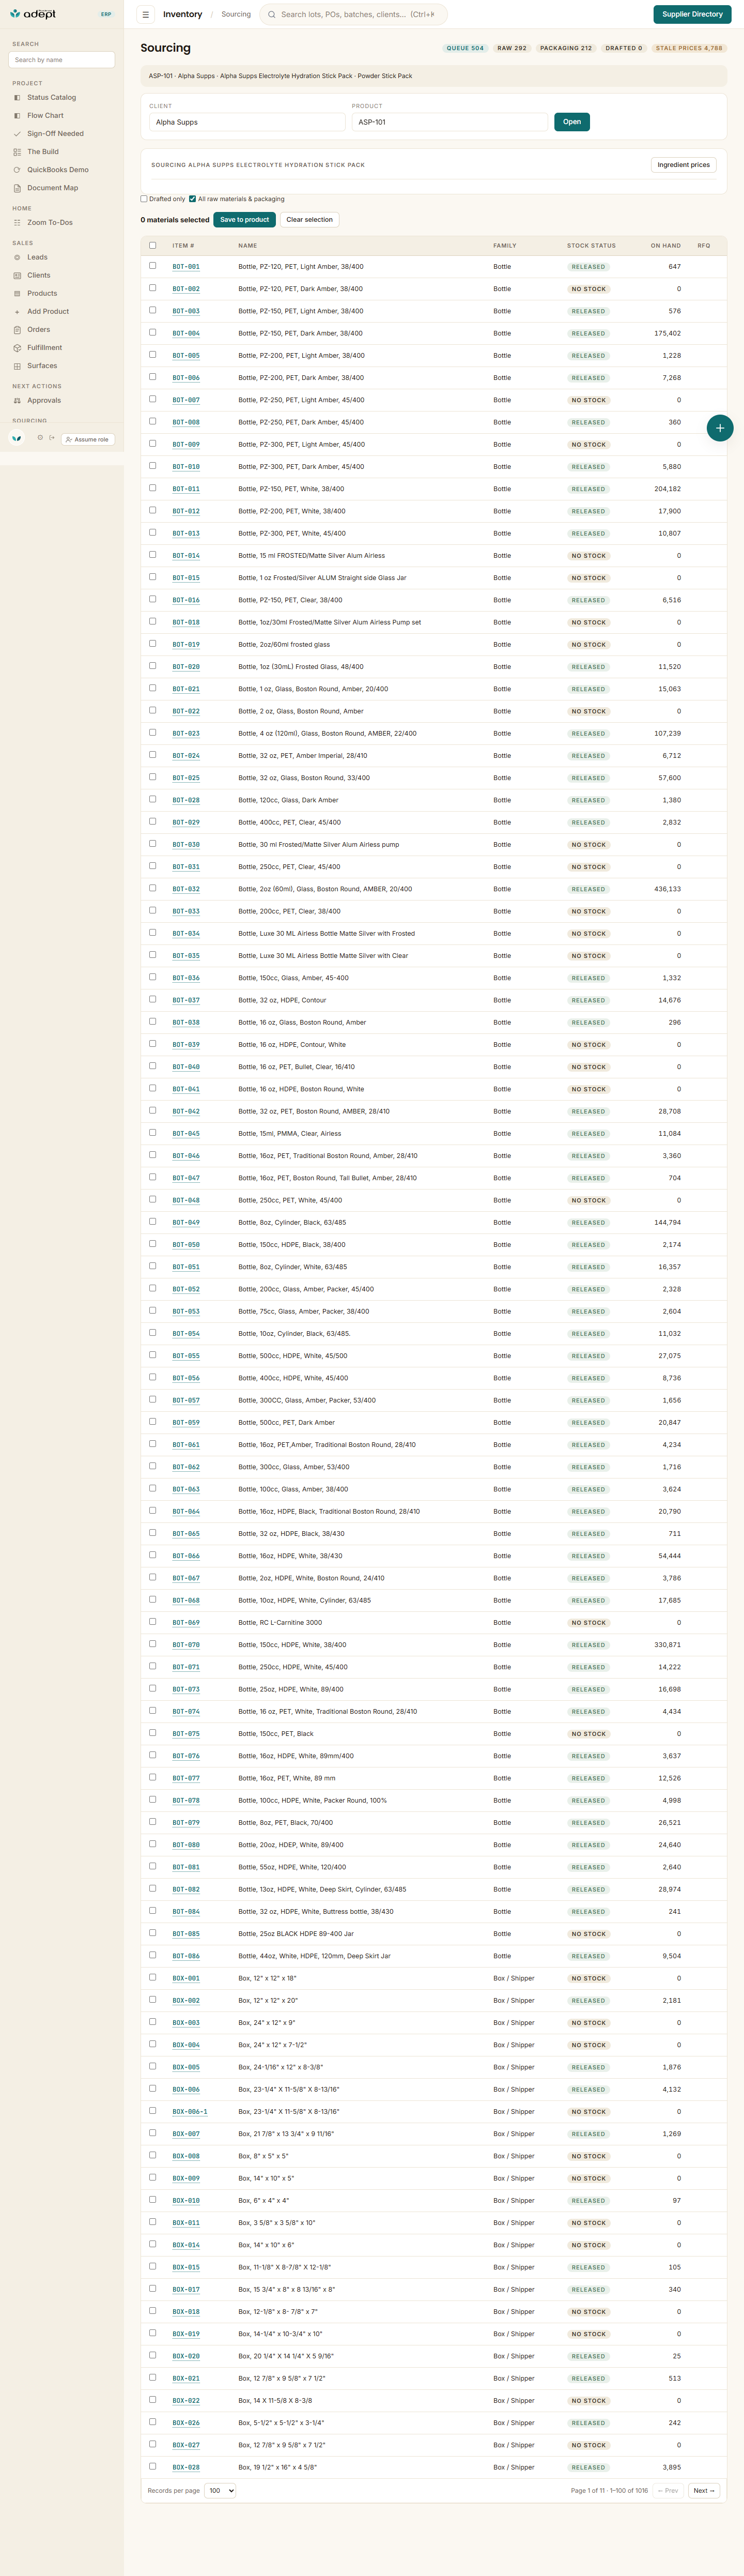Click the Zoom To-Dos list icon
The height and width of the screenshot is (2576, 744).
pos(17,223)
